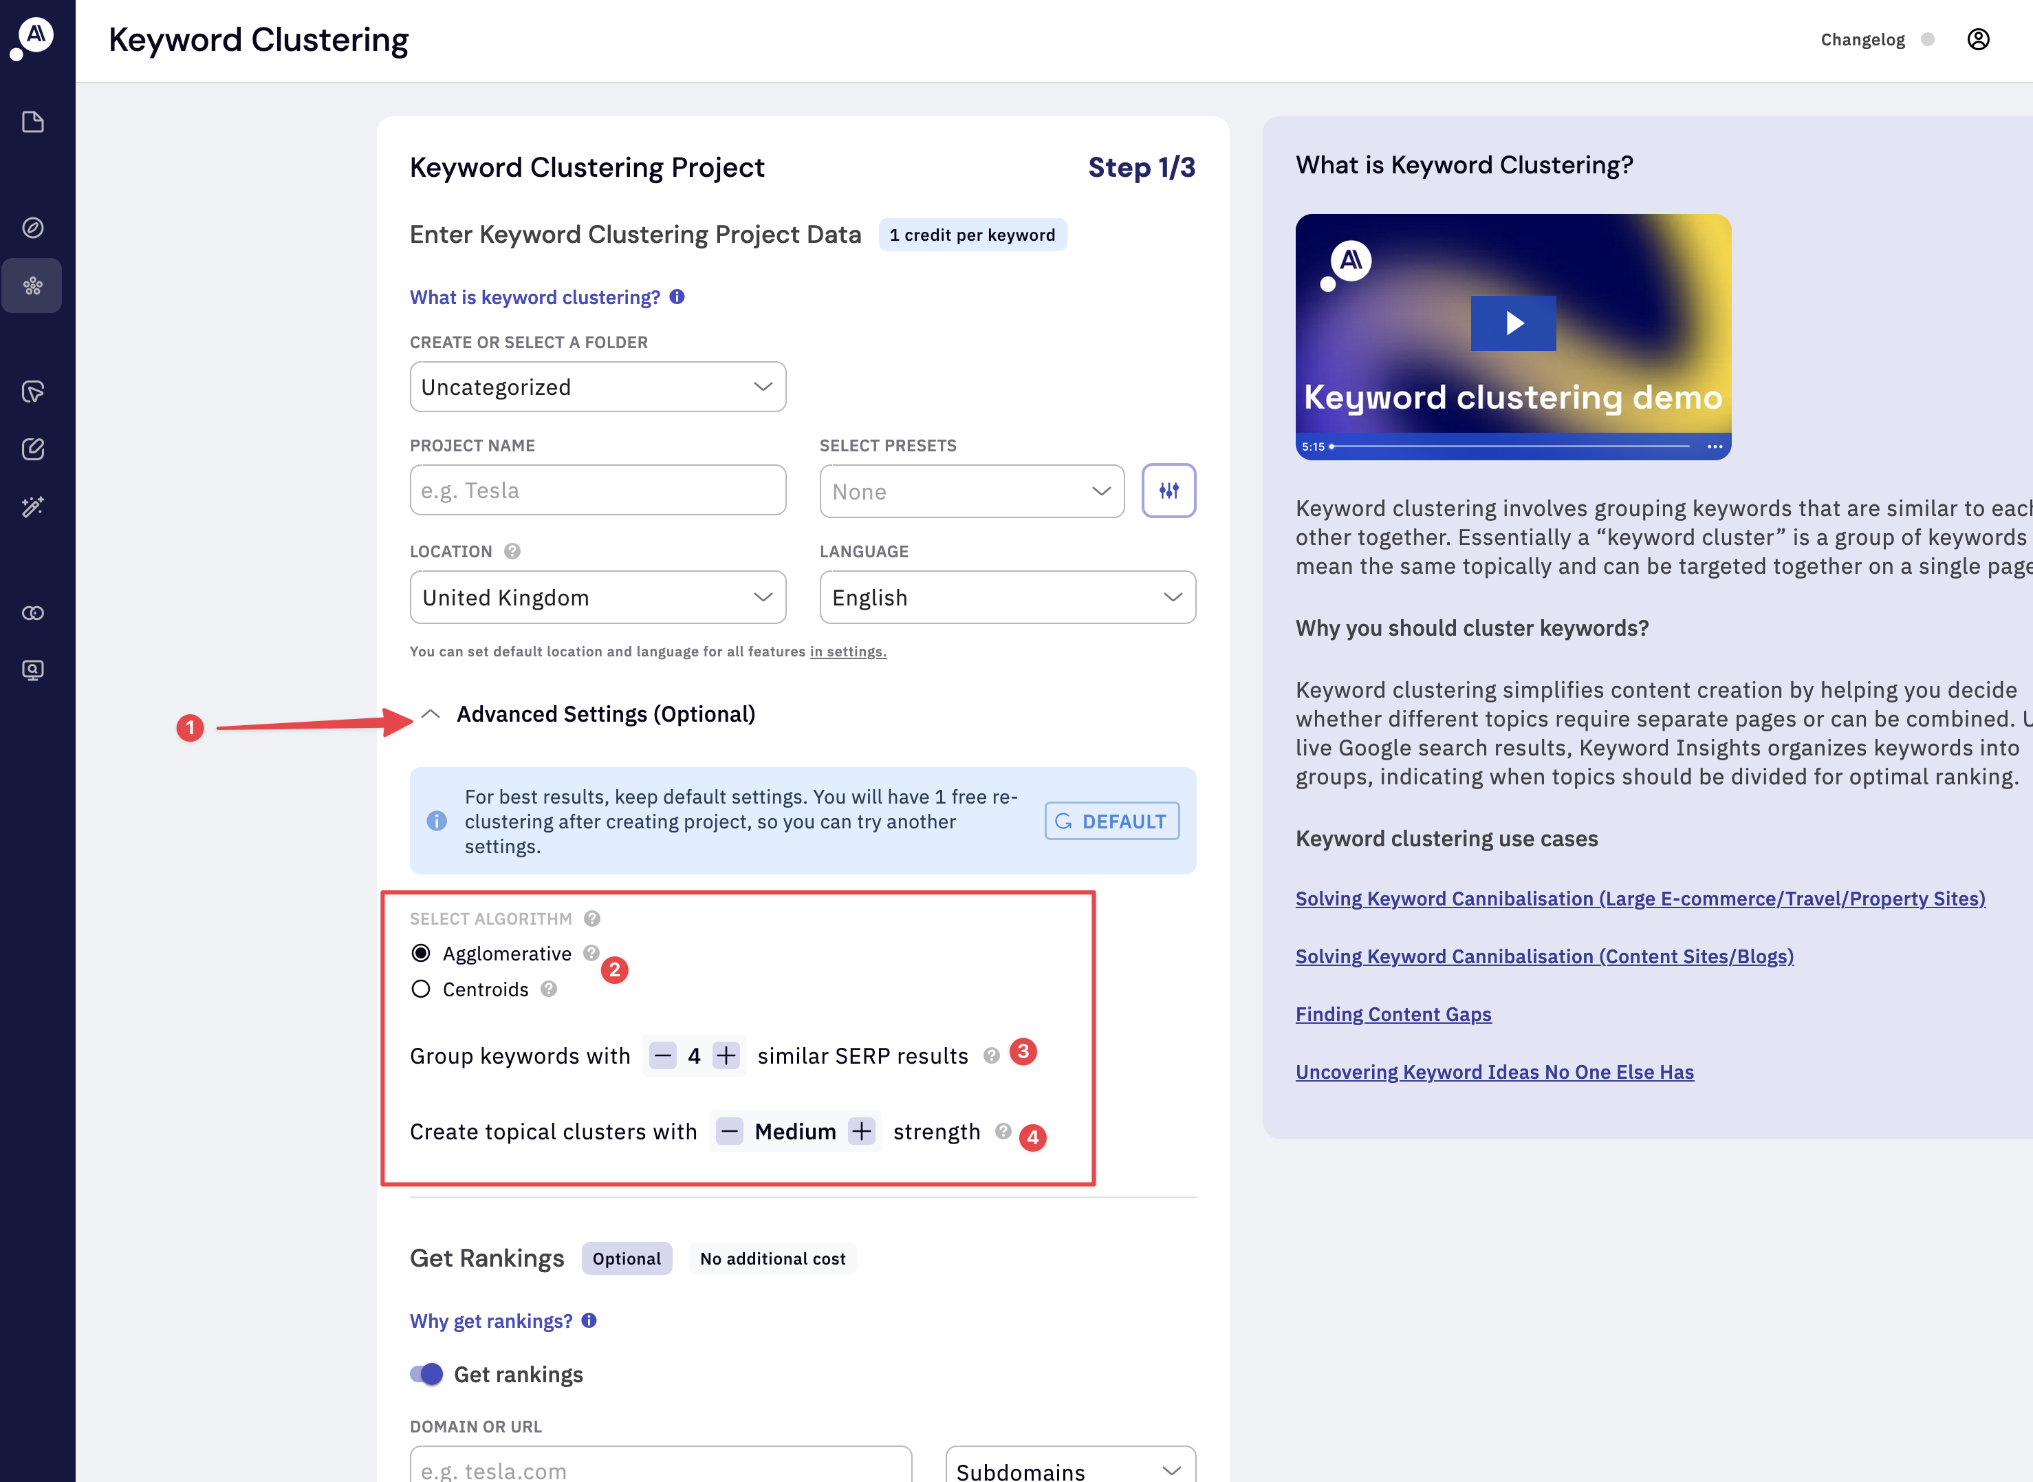This screenshot has height=1482, width=2033.
Task: Click the pencil edit icon in sidebar
Action: point(32,449)
